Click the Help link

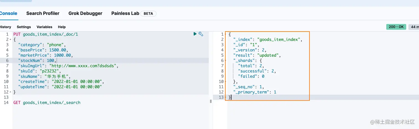[x=62, y=27]
